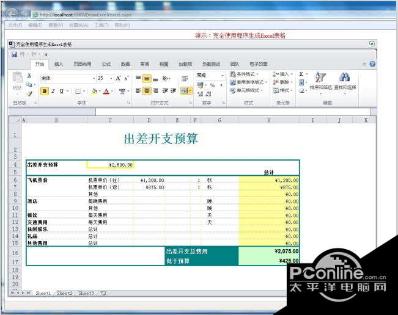Click the Copy icon in the ribbon

[x=29, y=84]
